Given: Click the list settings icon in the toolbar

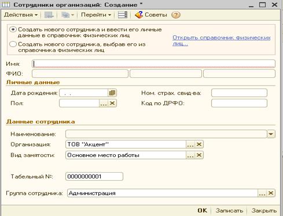Looking at the screenshot, I should (123, 15).
